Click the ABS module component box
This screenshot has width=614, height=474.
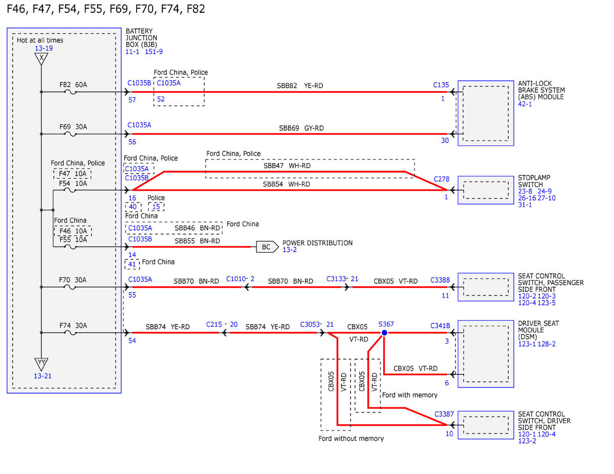[486, 113]
